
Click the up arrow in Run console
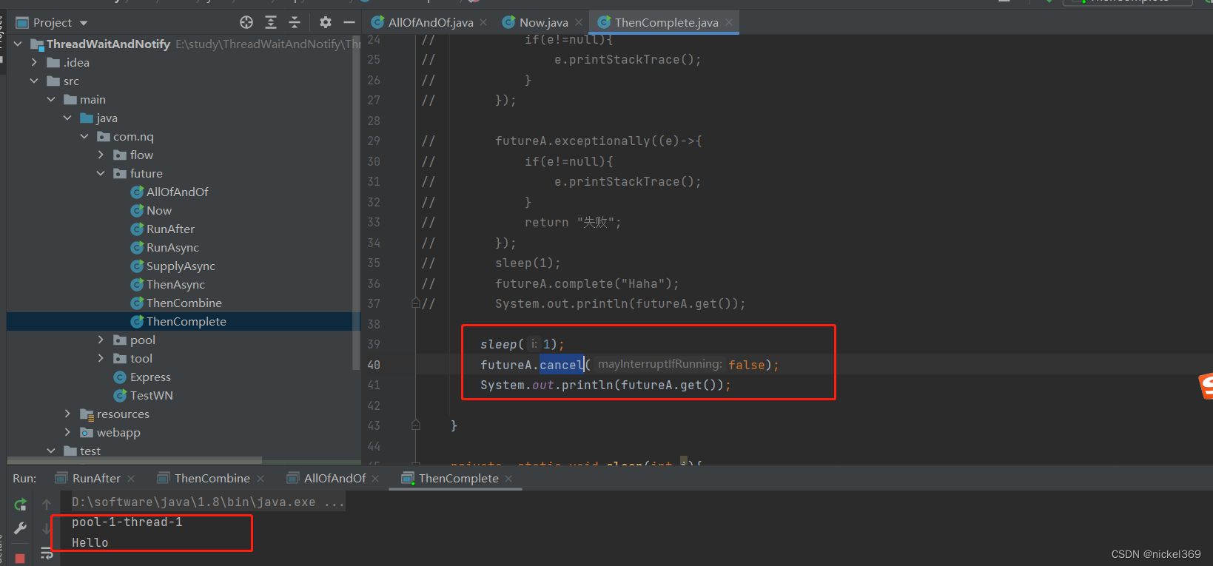click(47, 505)
